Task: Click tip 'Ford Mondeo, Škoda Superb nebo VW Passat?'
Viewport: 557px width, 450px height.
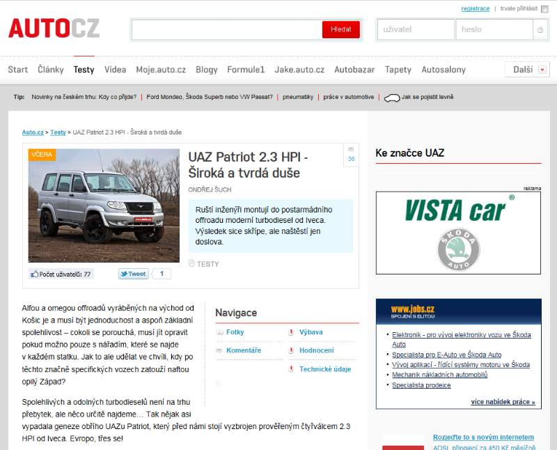Action: click(210, 97)
